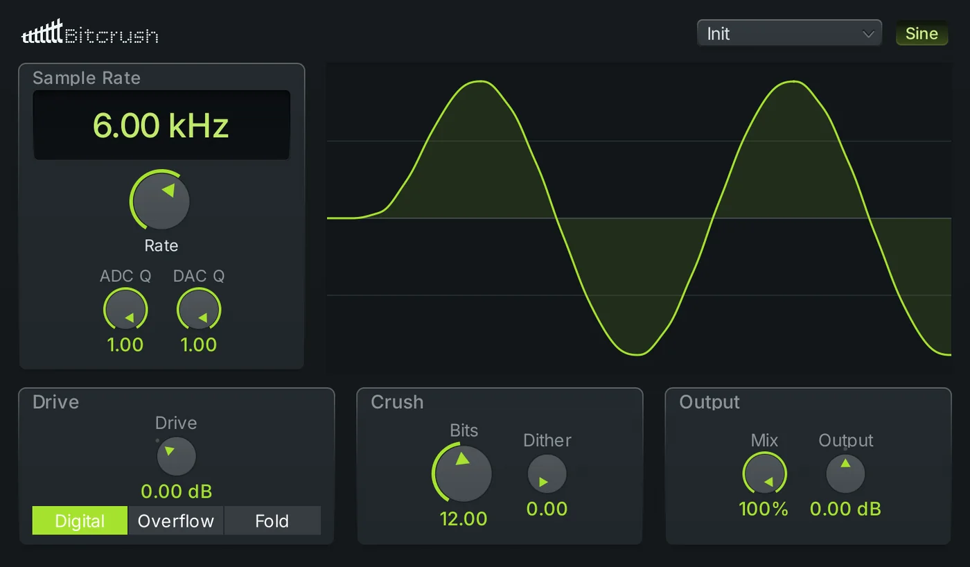This screenshot has height=567, width=970.
Task: Click the Bits knob
Action: pyautogui.click(x=463, y=473)
